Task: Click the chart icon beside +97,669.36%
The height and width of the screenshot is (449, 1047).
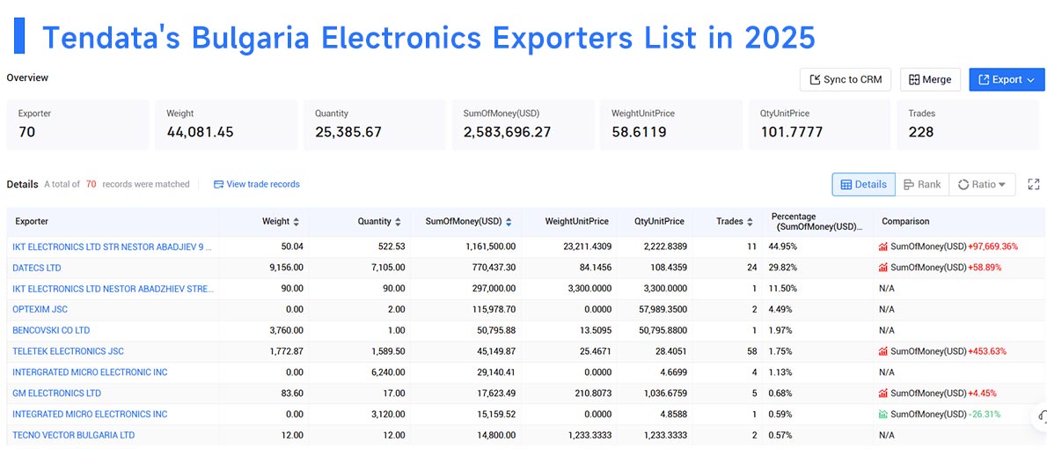Action: [883, 247]
